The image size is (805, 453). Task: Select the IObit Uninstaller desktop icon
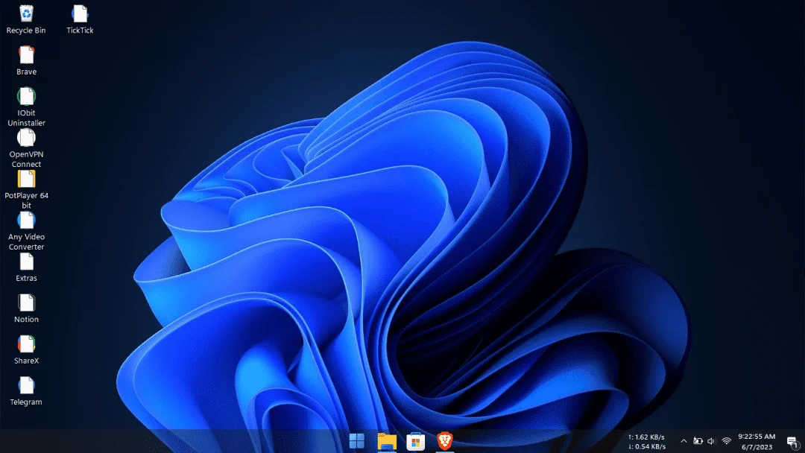pyautogui.click(x=26, y=107)
